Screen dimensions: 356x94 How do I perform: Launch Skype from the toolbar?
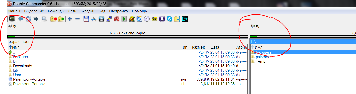tap(170, 19)
